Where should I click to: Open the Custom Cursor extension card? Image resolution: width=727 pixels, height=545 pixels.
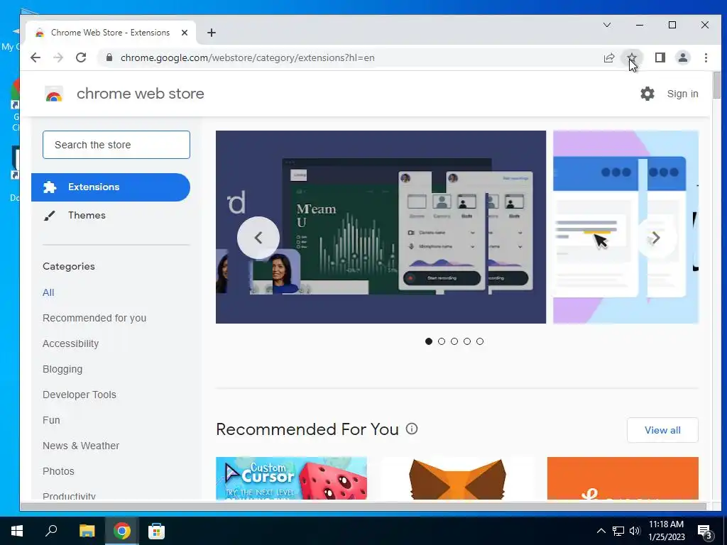coord(291,478)
